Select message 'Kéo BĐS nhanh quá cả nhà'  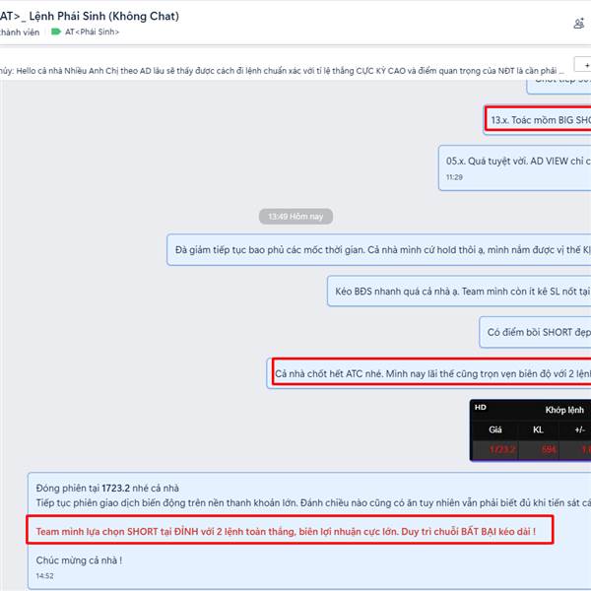click(x=459, y=292)
